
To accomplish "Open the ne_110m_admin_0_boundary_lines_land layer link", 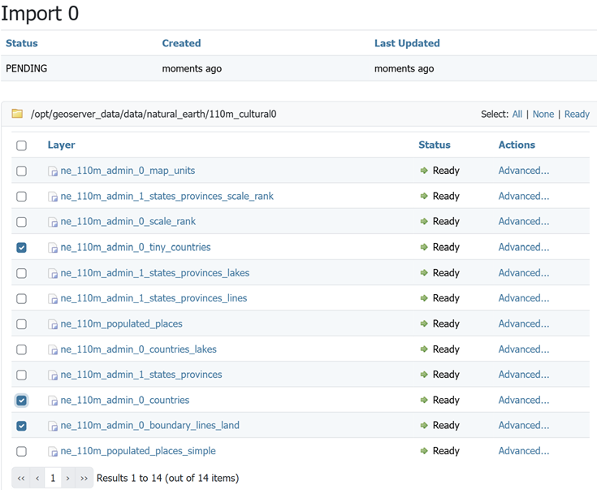I will (x=150, y=425).
